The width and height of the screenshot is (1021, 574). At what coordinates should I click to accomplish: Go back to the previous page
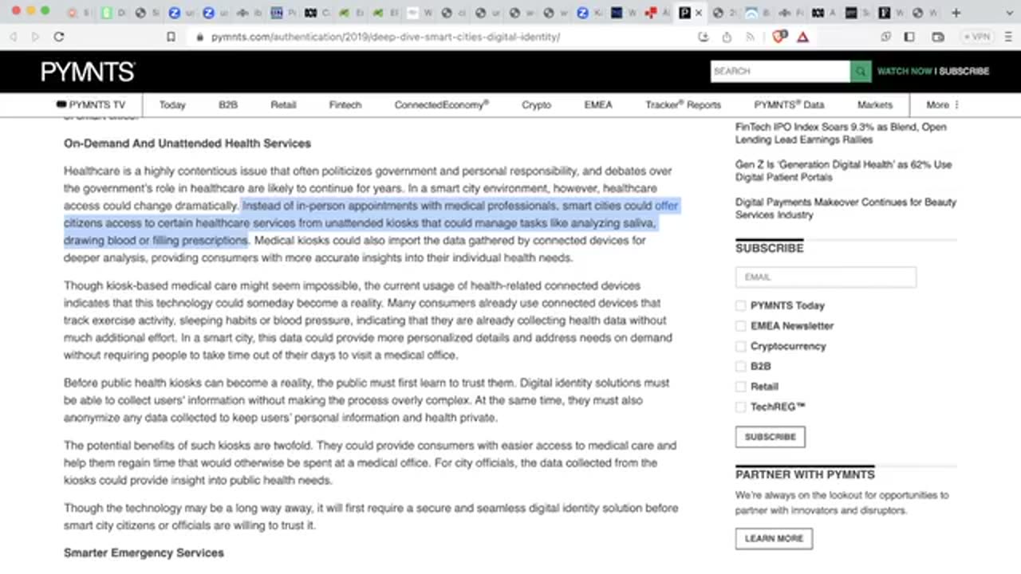[14, 37]
